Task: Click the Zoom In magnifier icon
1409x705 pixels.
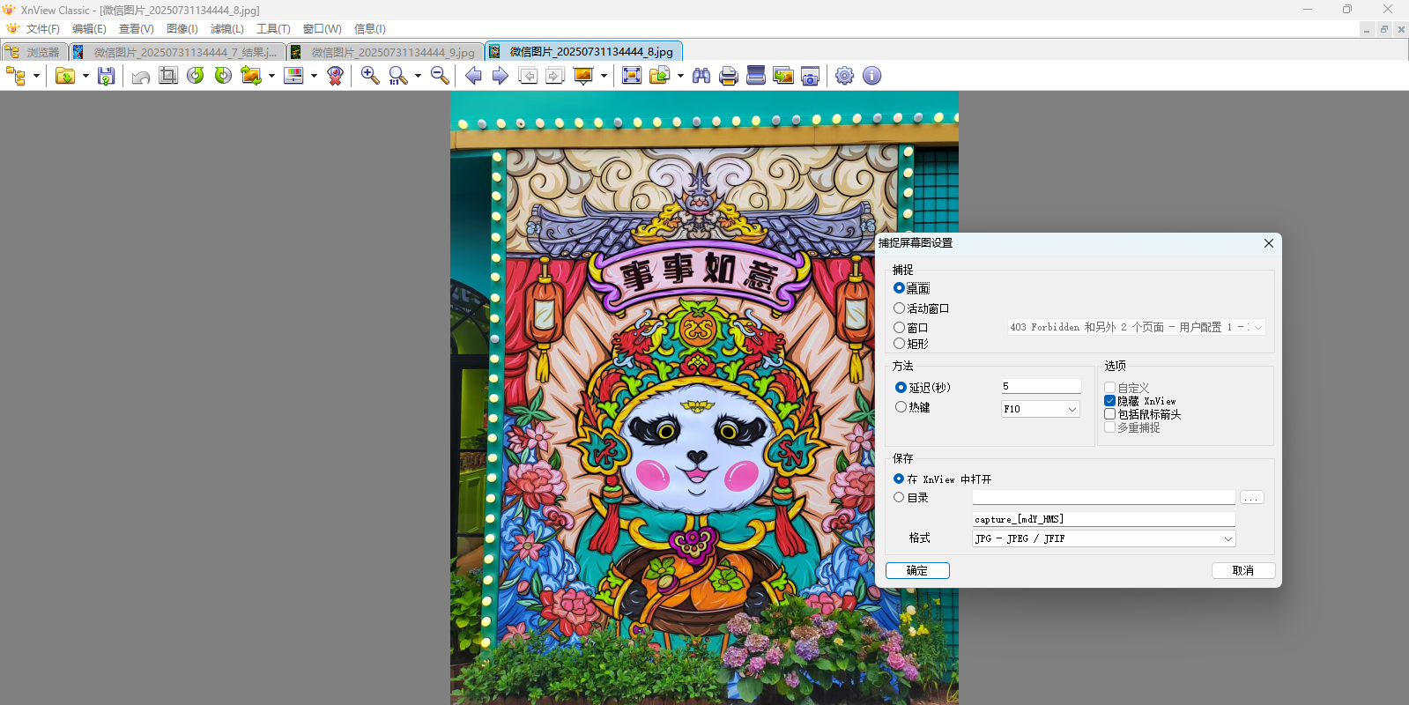Action: click(370, 76)
